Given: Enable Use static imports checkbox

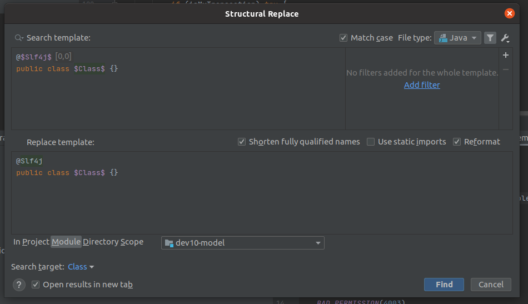Looking at the screenshot, I should click(x=371, y=142).
